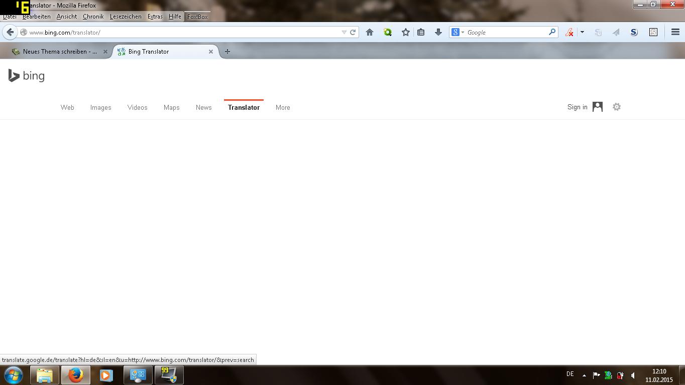Viewport: 685px width, 385px height.
Task: Go to Bing Videos
Action: click(x=137, y=107)
